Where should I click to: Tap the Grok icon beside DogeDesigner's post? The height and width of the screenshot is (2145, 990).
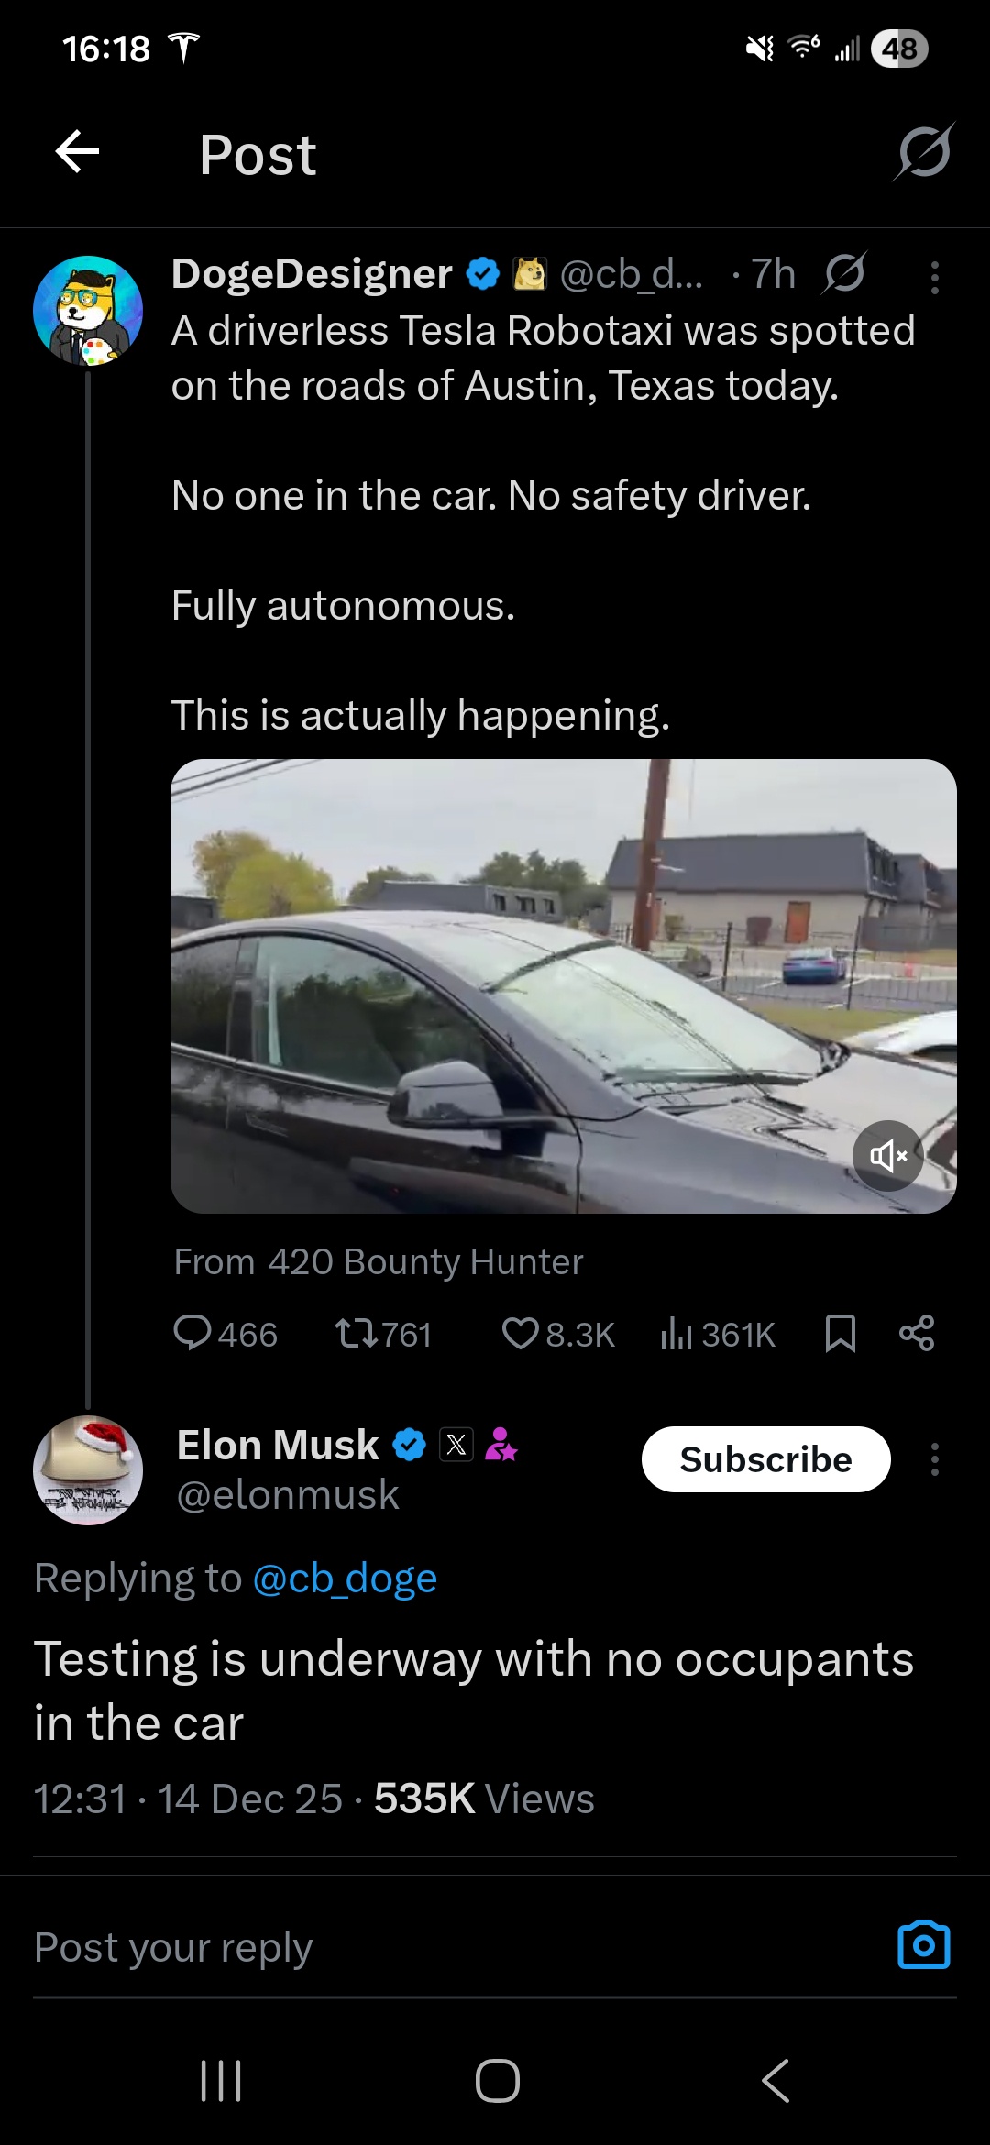coord(844,273)
